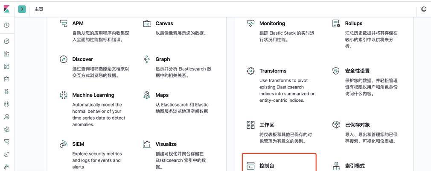Click the Rollups description '汇总历史数据'

[x=371, y=40]
